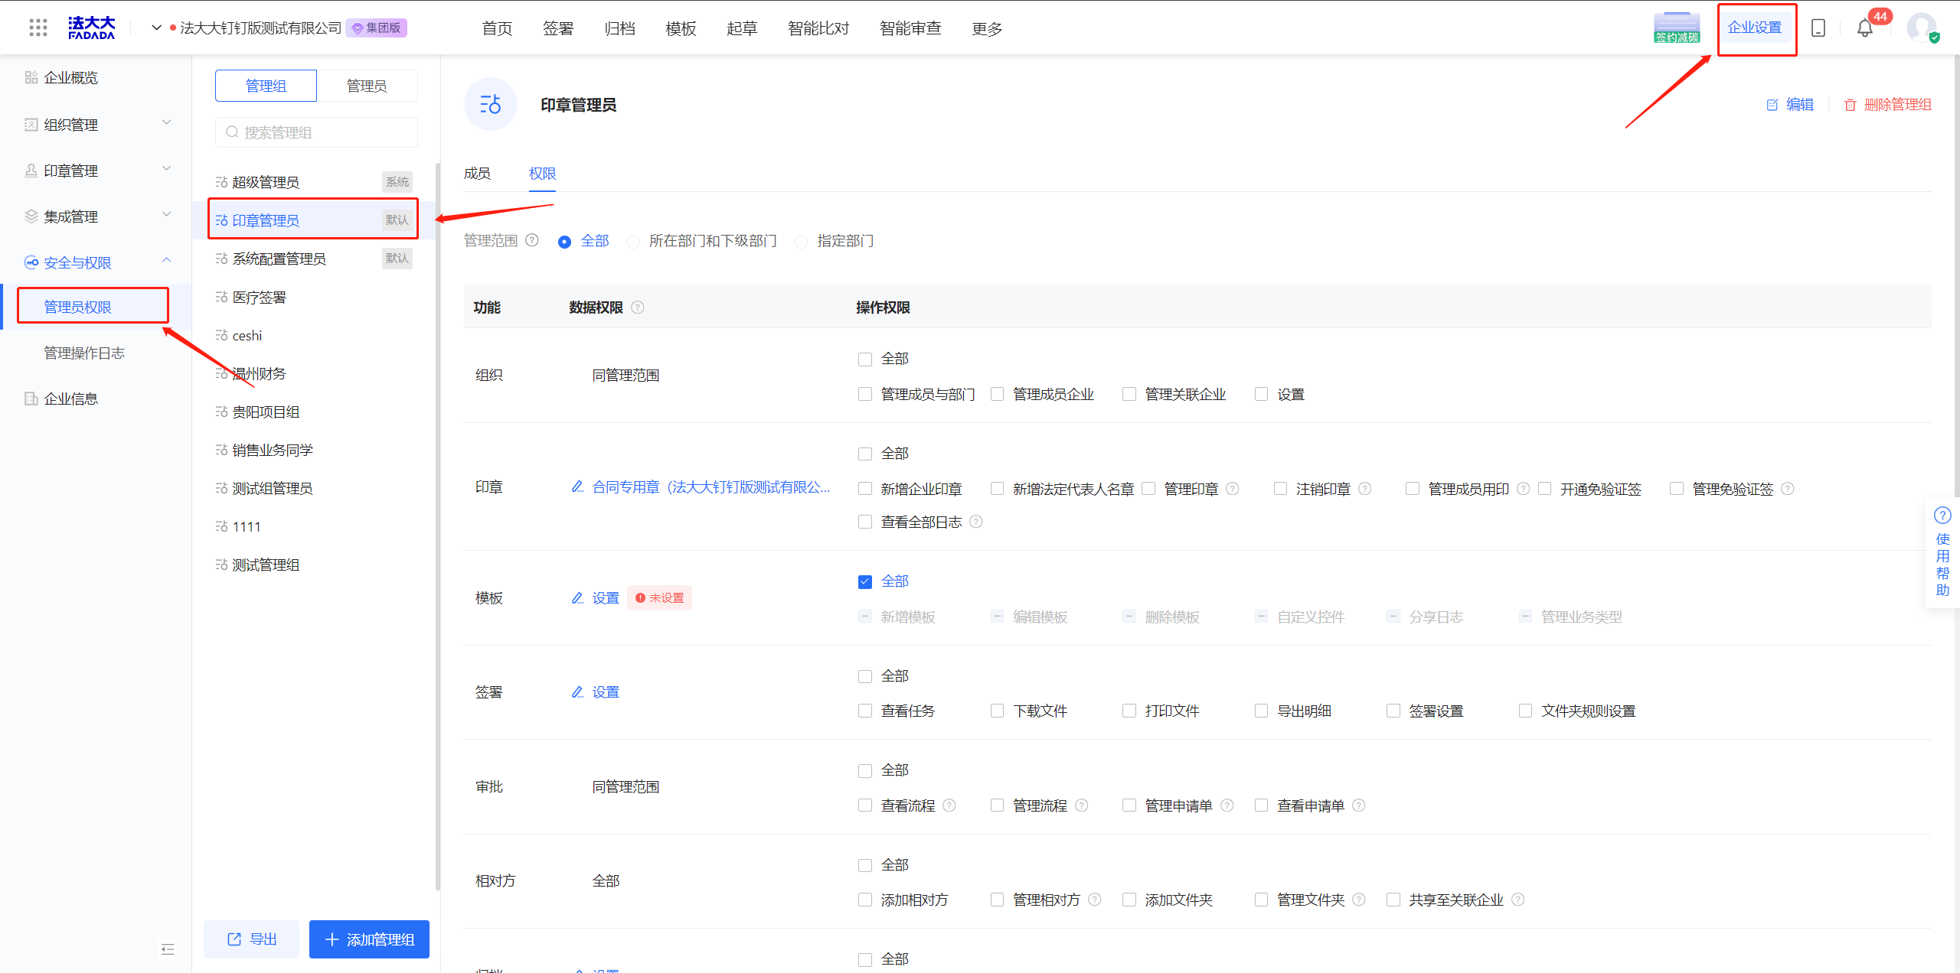This screenshot has width=1960, height=973.
Task: Click the large 印章管理员 group avatar icon
Action: (491, 104)
